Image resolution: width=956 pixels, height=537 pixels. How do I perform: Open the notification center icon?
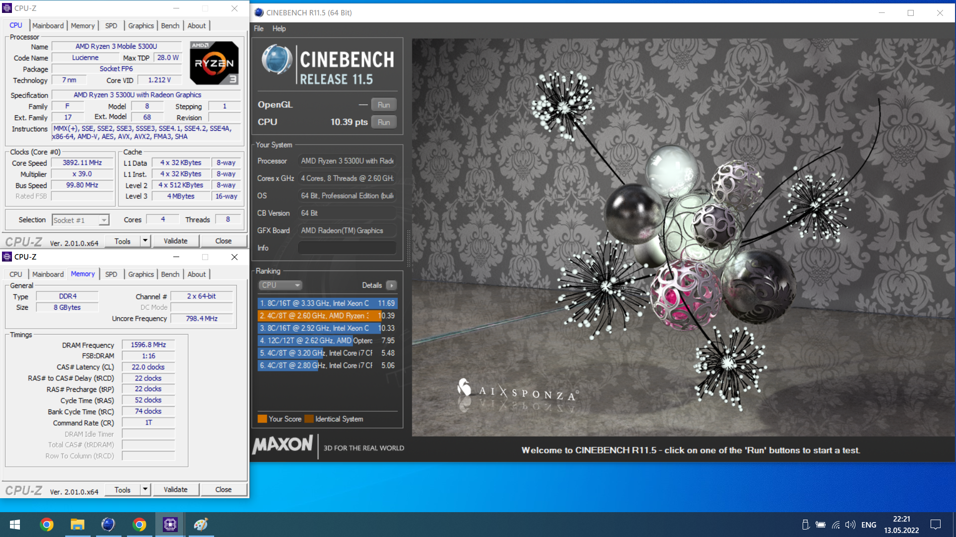tap(936, 525)
